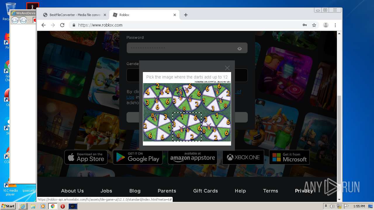Open Chrome's three-dot menu

(335, 25)
